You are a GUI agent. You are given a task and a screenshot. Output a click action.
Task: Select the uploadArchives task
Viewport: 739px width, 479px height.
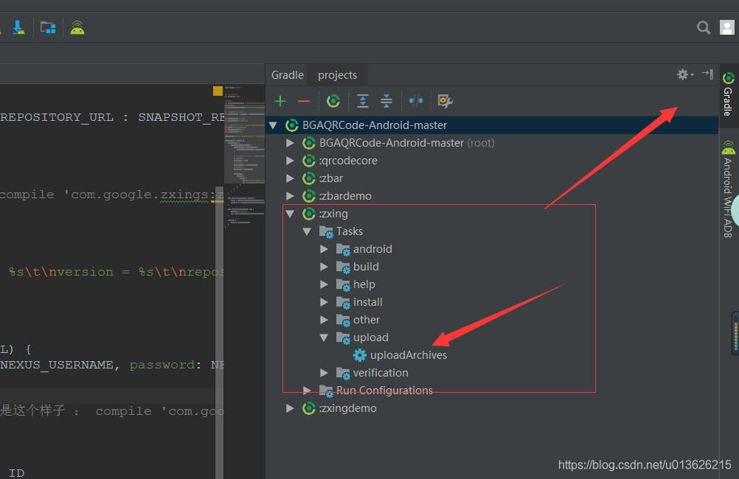pyautogui.click(x=408, y=355)
